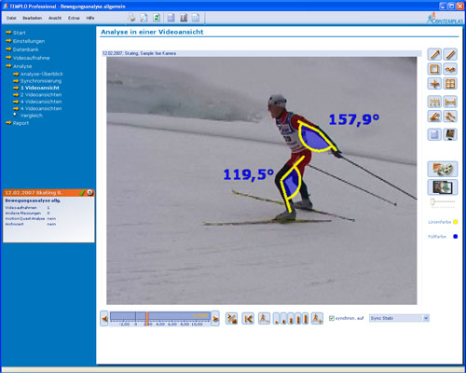
Task: Click the photo and film reel button
Action: (x=443, y=169)
